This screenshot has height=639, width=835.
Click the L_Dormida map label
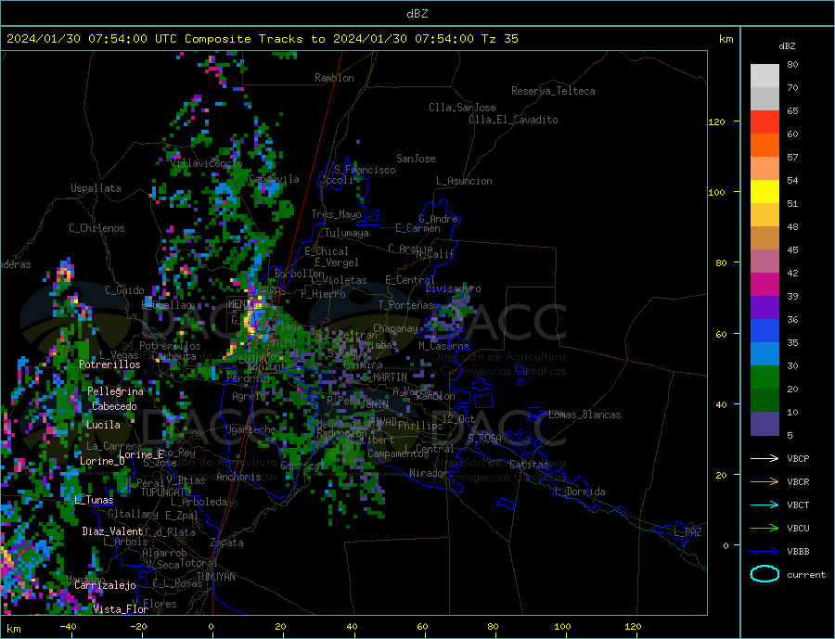click(581, 491)
